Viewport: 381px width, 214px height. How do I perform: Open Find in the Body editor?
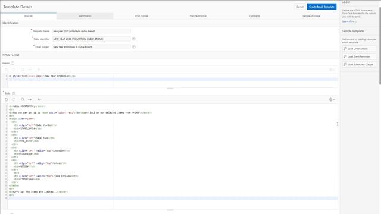pyautogui.click(x=23, y=99)
